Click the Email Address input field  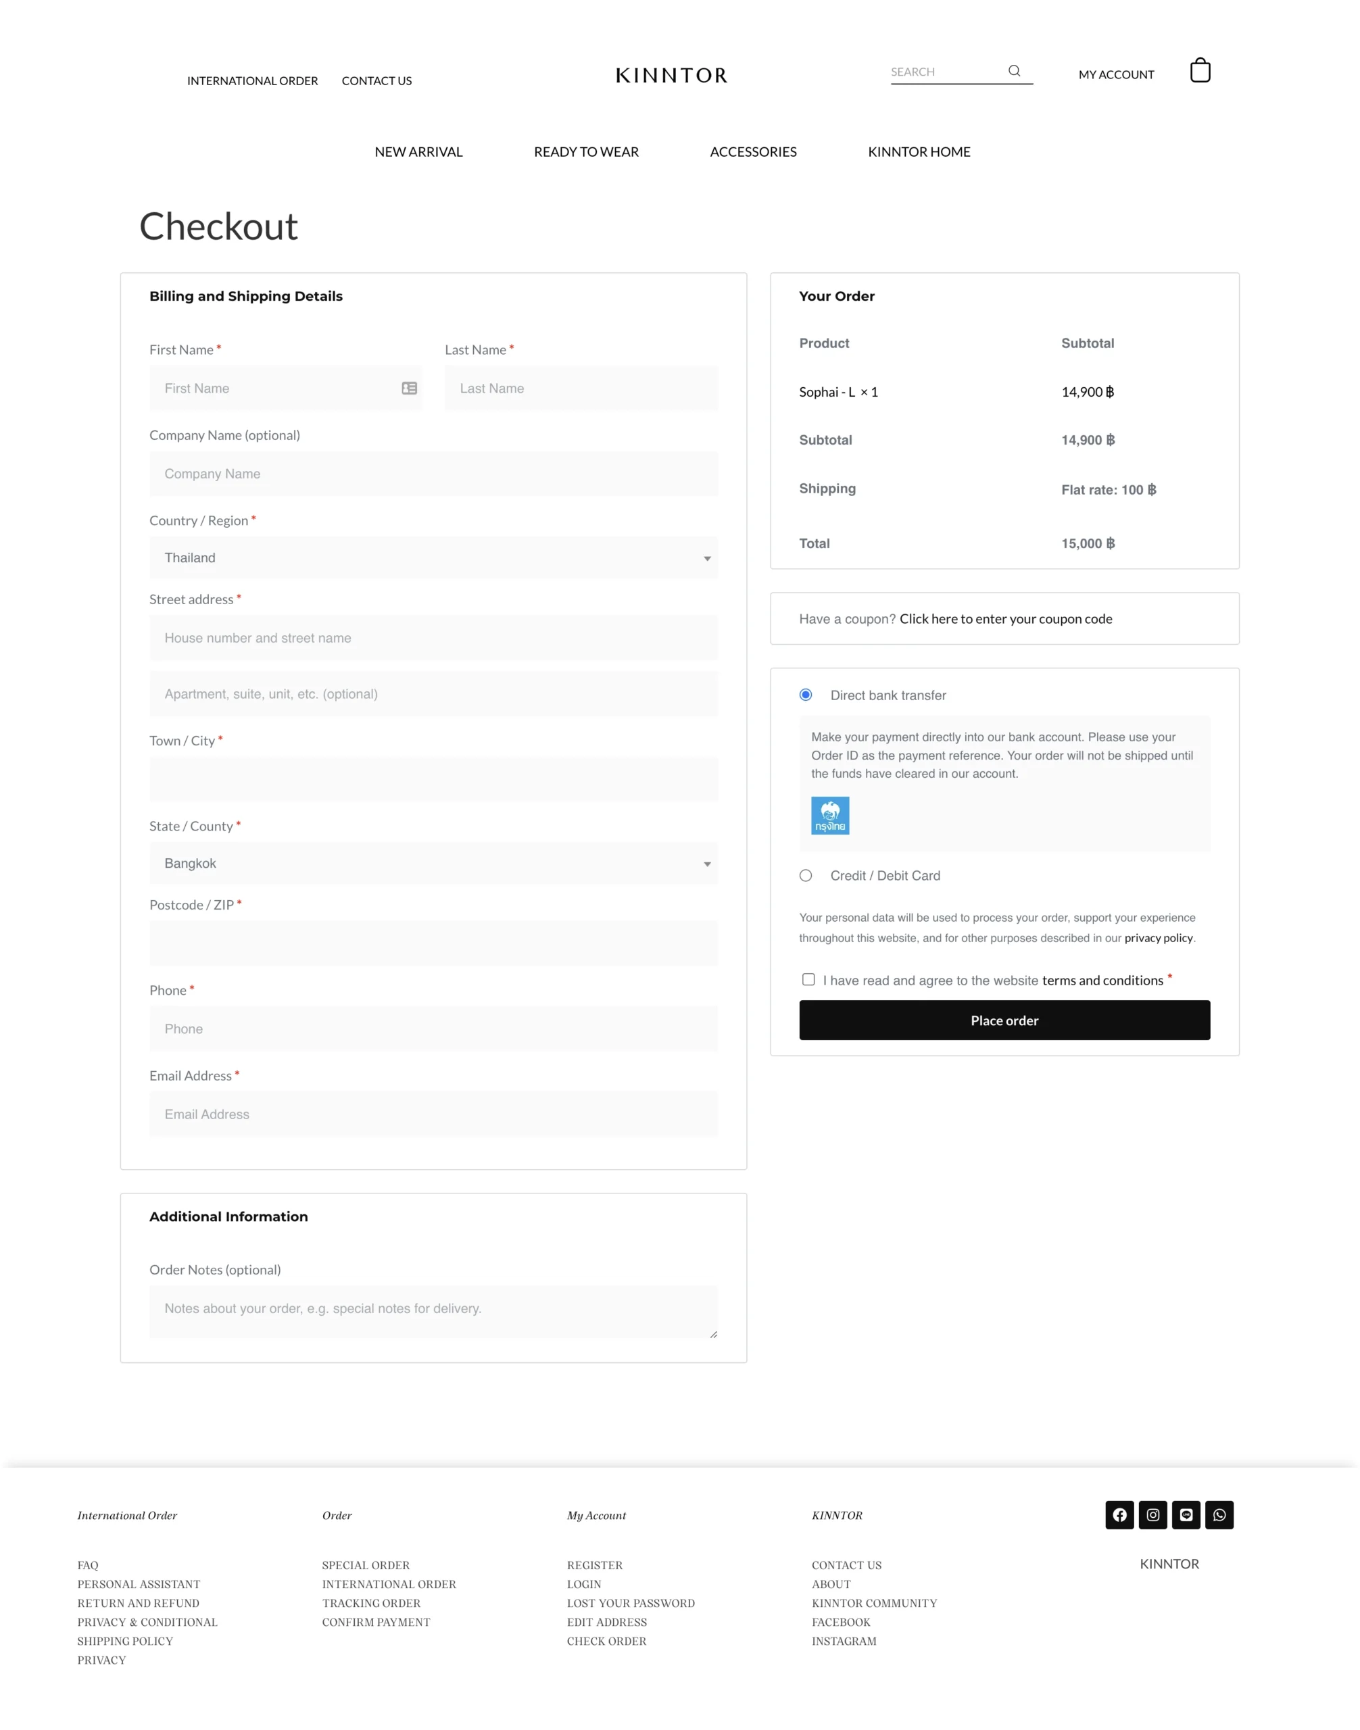[433, 1114]
